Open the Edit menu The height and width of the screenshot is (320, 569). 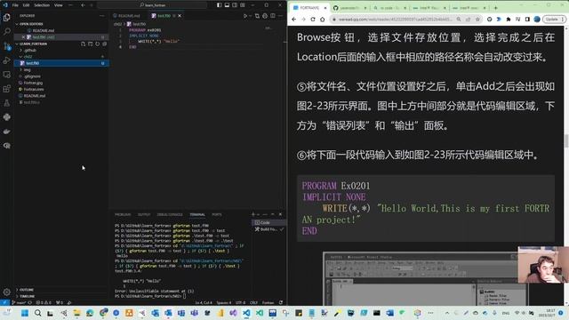point(26,5)
